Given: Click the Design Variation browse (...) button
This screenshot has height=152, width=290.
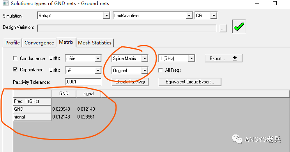Looking at the screenshot, I should coord(223,29).
